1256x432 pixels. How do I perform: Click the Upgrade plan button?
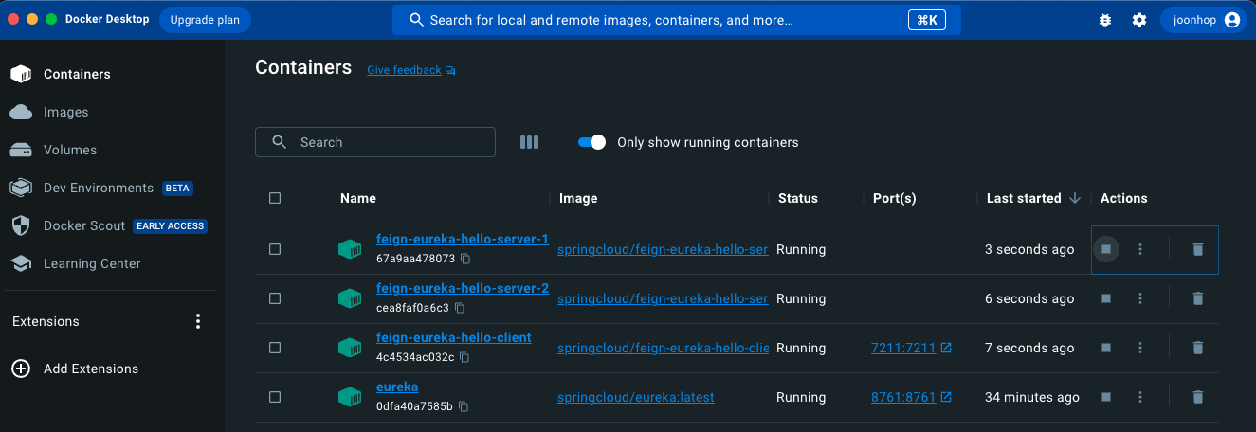(x=205, y=20)
